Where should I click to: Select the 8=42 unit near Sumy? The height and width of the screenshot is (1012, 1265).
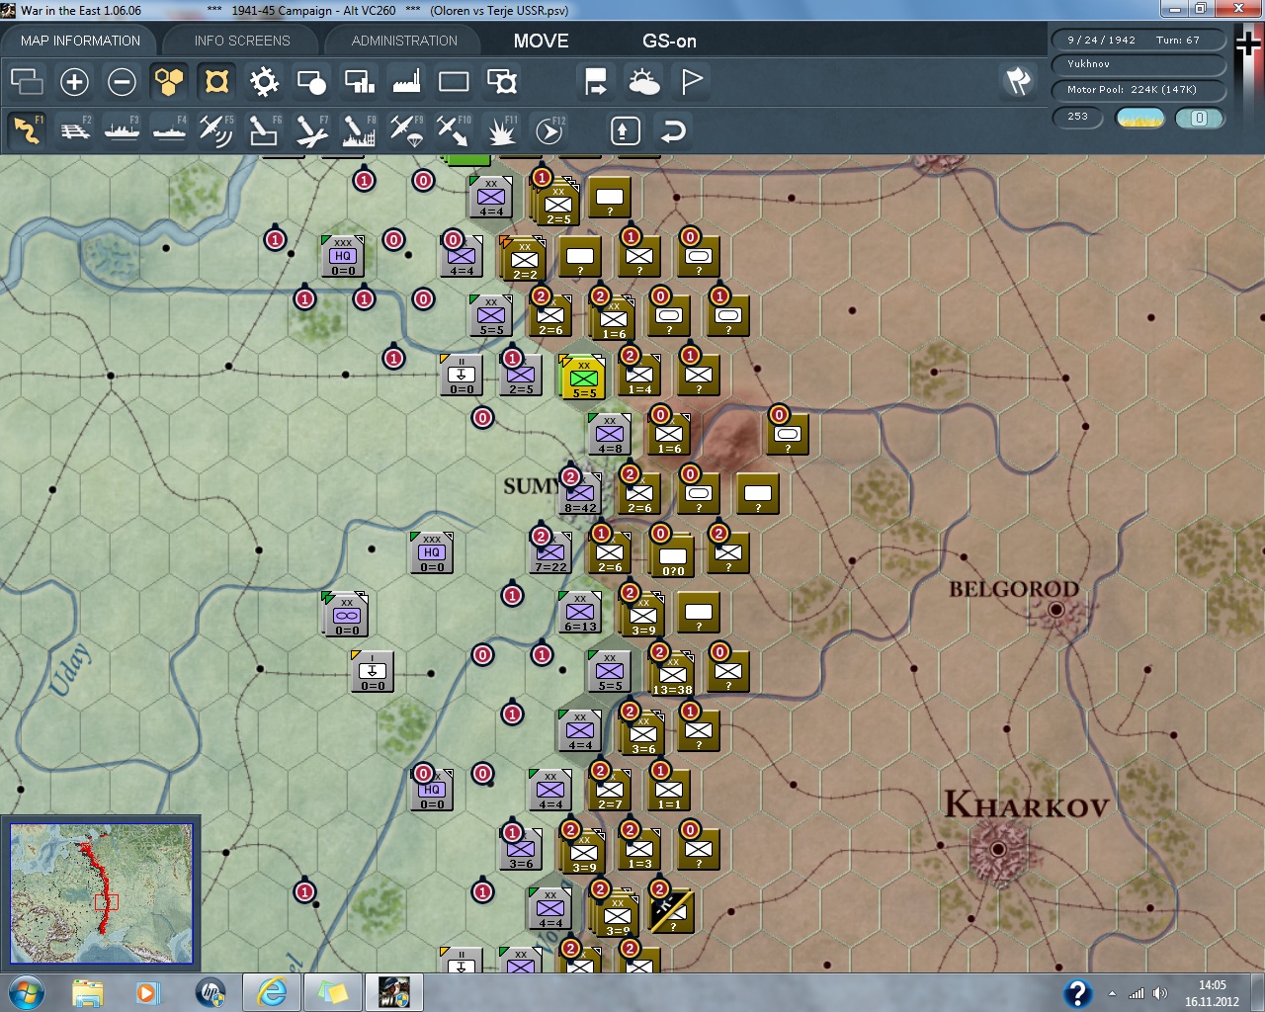click(x=580, y=493)
